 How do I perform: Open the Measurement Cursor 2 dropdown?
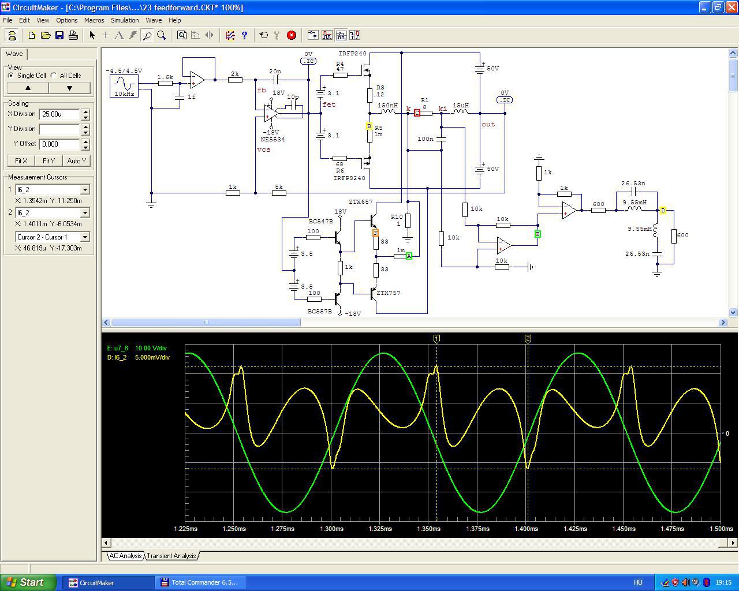point(85,213)
